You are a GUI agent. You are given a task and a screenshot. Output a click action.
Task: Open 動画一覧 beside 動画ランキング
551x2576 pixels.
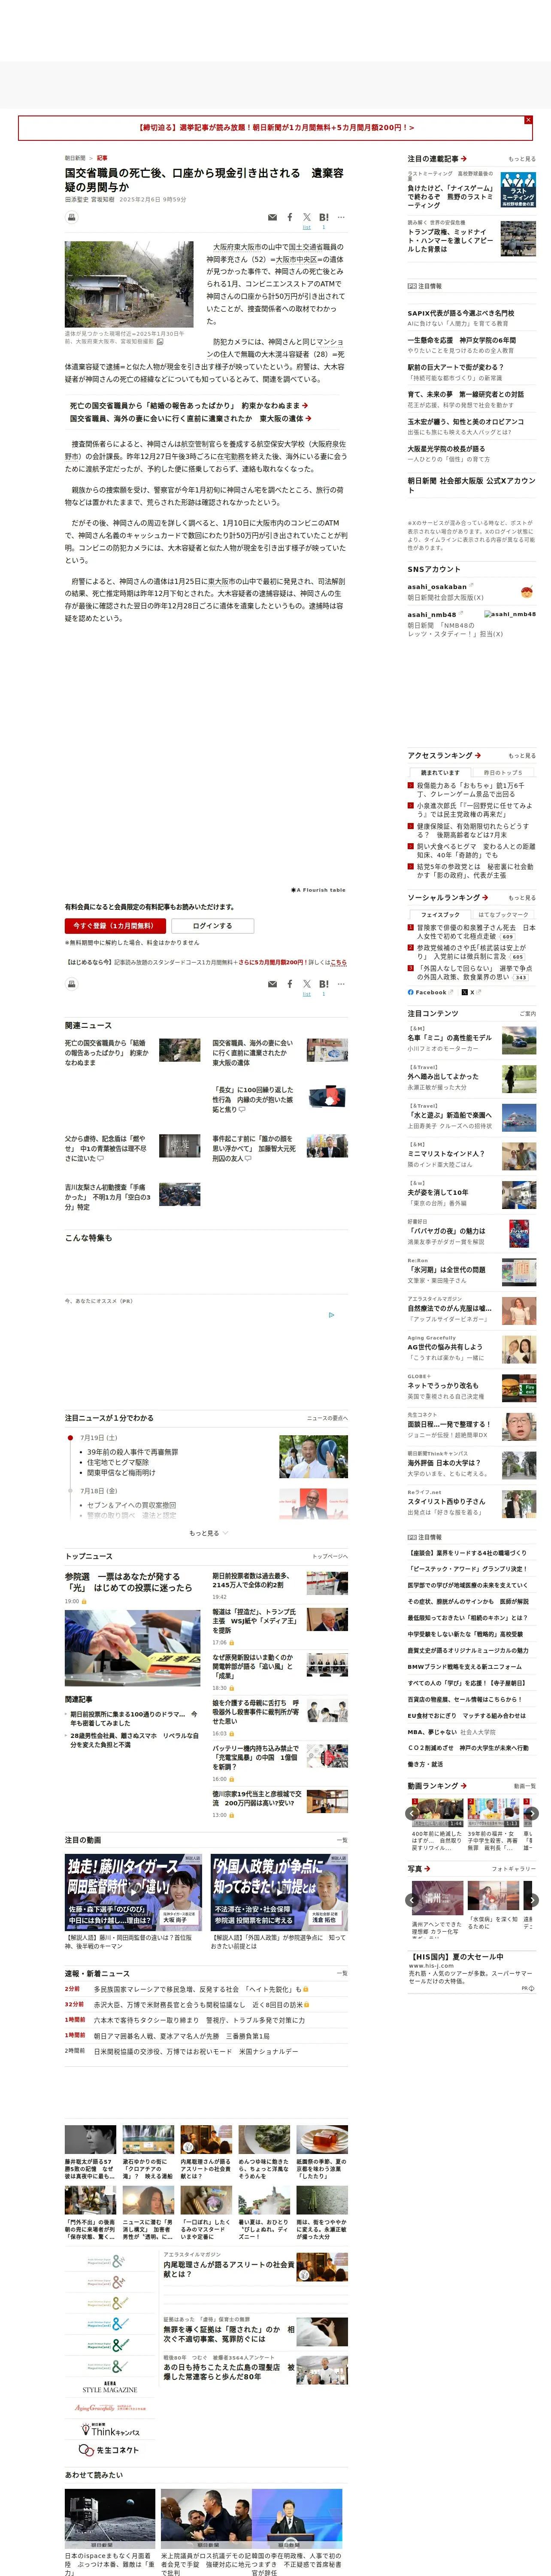coord(525,1785)
